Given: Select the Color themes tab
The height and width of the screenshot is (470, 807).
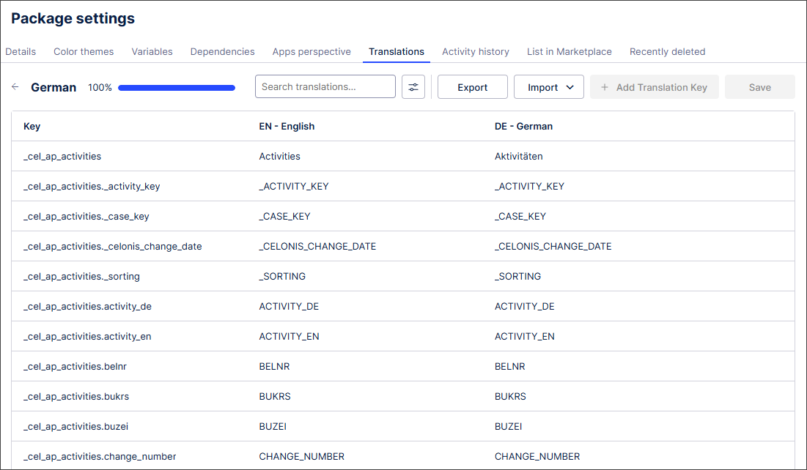Looking at the screenshot, I should tap(84, 51).
